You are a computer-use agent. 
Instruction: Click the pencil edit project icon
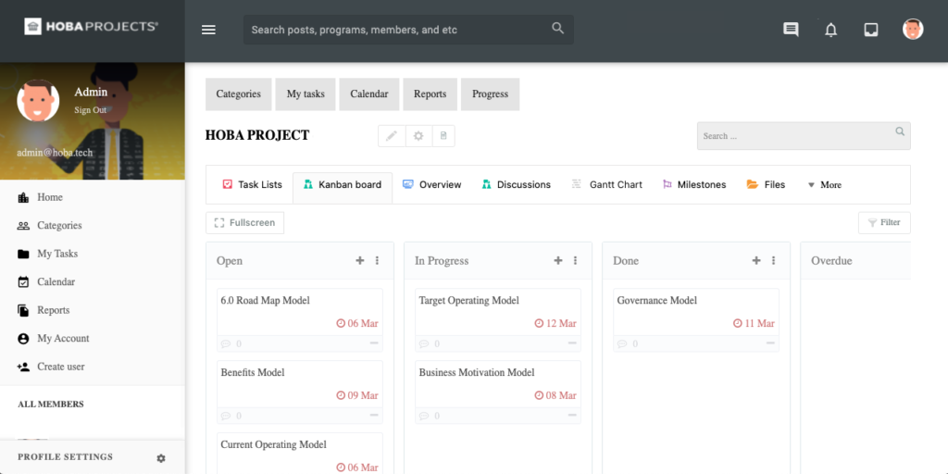pyautogui.click(x=392, y=136)
